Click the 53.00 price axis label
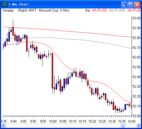Image resolution: width=142 pixels, height=129 pixels. pos(137,18)
